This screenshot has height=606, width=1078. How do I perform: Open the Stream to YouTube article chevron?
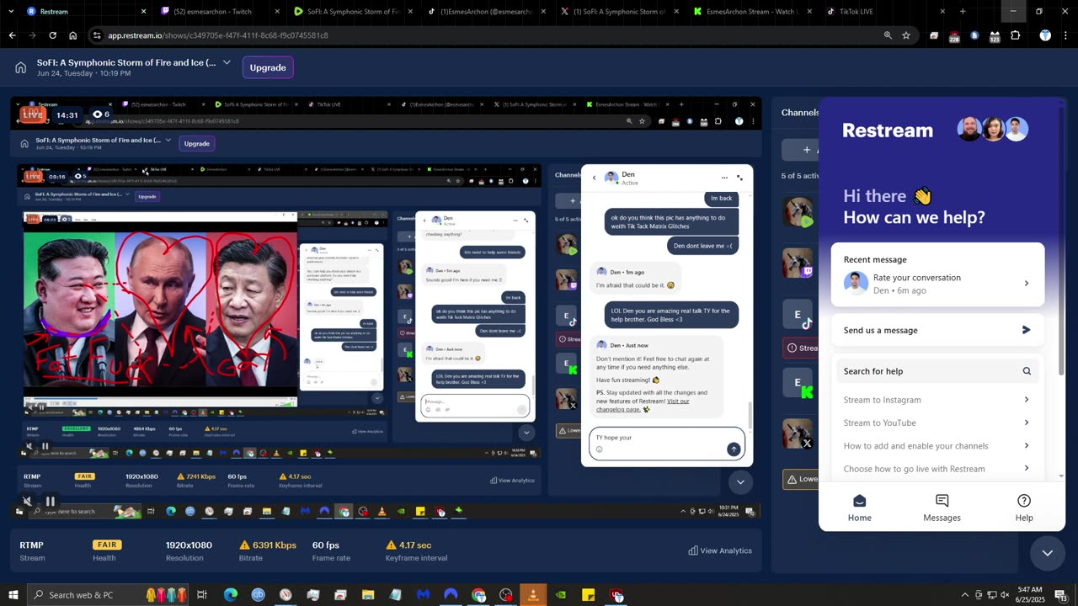coord(1026,423)
